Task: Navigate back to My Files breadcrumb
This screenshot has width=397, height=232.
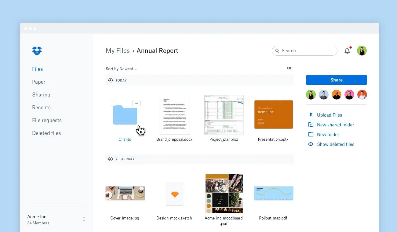Action: coord(118,50)
